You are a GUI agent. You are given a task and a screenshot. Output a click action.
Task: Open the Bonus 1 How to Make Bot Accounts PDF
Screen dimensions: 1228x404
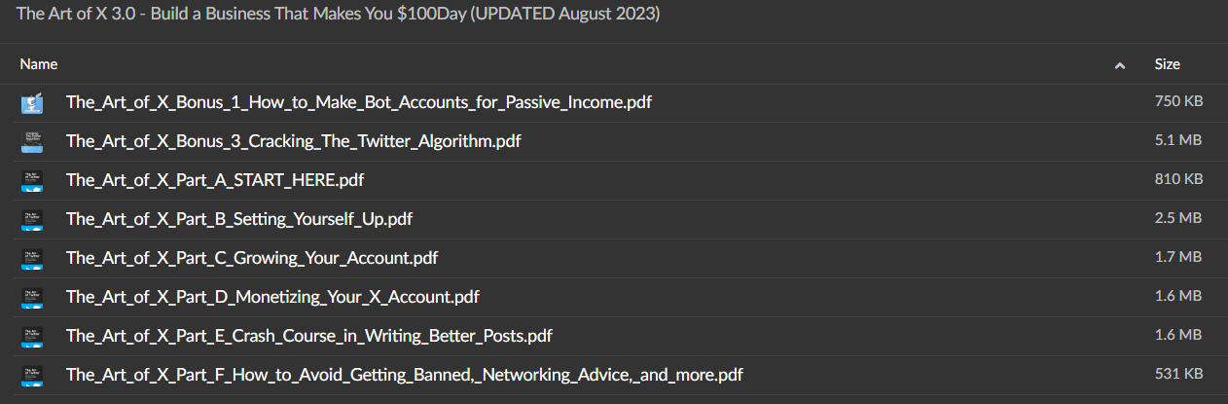(359, 102)
